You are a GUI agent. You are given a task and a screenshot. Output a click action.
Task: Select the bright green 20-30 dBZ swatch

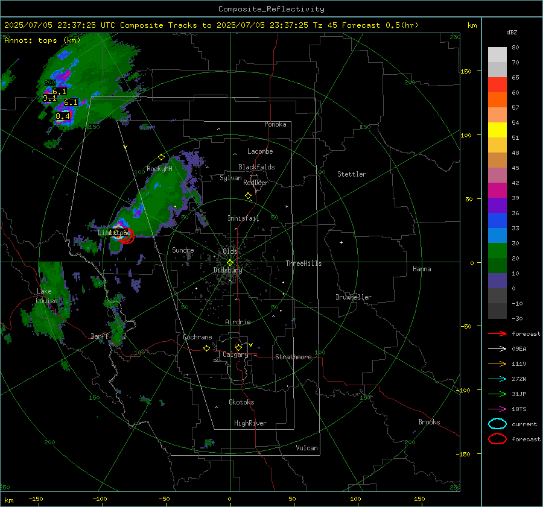point(497,251)
